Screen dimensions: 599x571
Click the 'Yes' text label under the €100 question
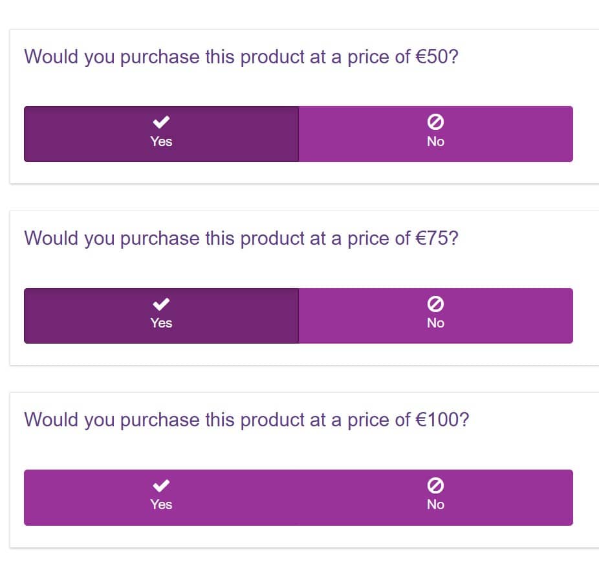coord(161,504)
